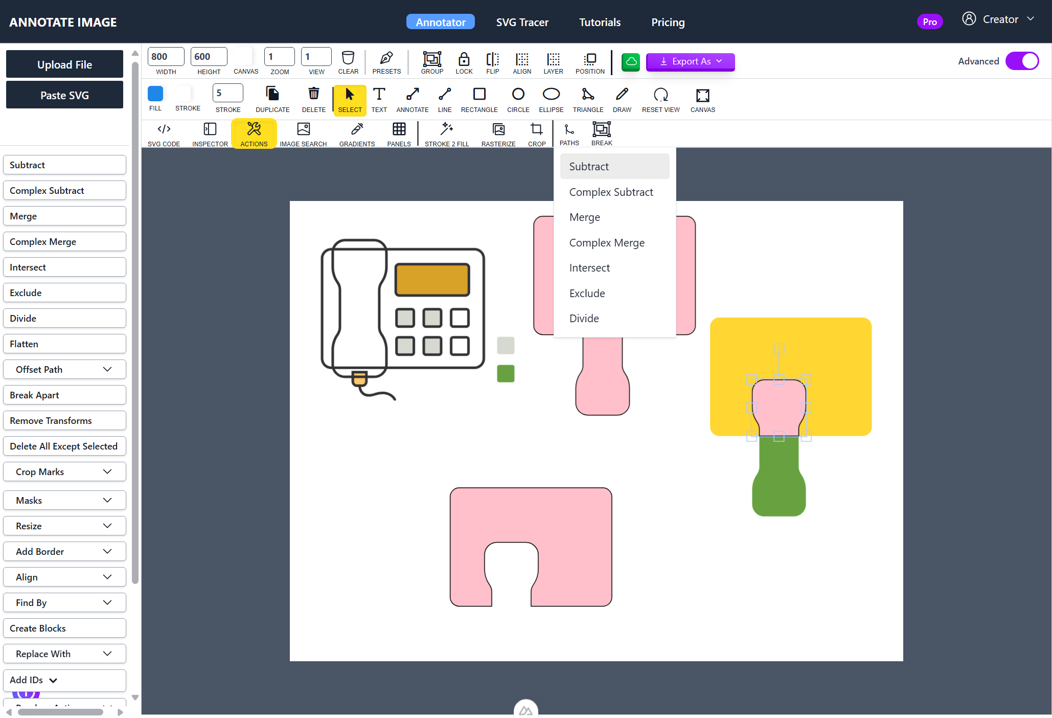Expand the Offset Path dropdown
Viewport: 1052px width, 718px height.
coord(64,369)
